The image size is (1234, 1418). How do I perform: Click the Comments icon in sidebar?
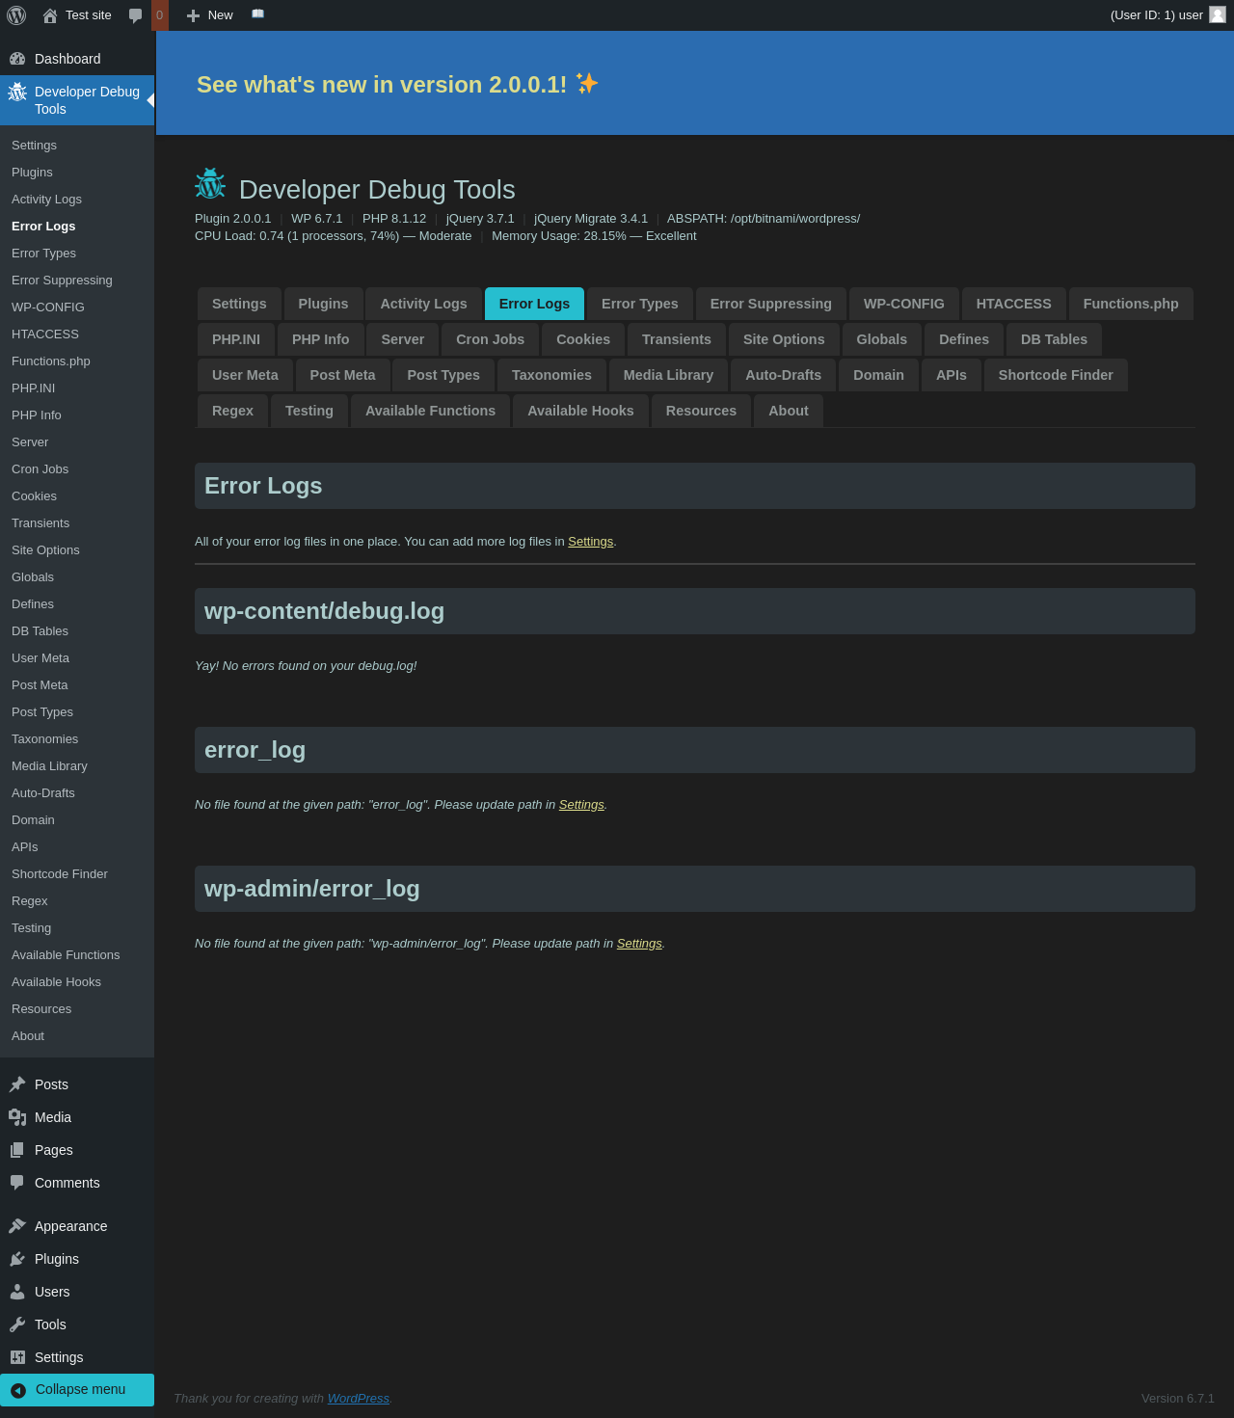click(x=17, y=1183)
